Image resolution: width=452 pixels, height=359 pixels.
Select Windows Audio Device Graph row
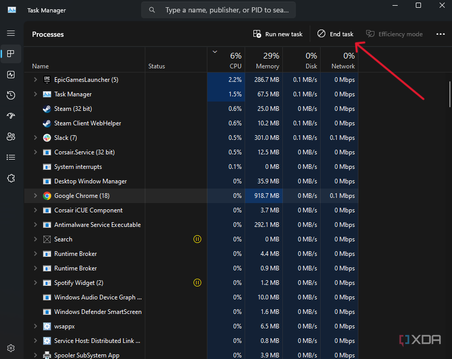tap(191, 297)
